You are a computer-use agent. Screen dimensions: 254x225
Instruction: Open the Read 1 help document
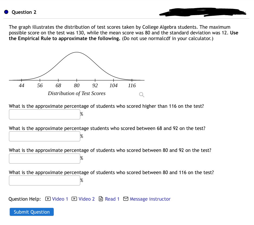pyautogui.click(x=112, y=199)
